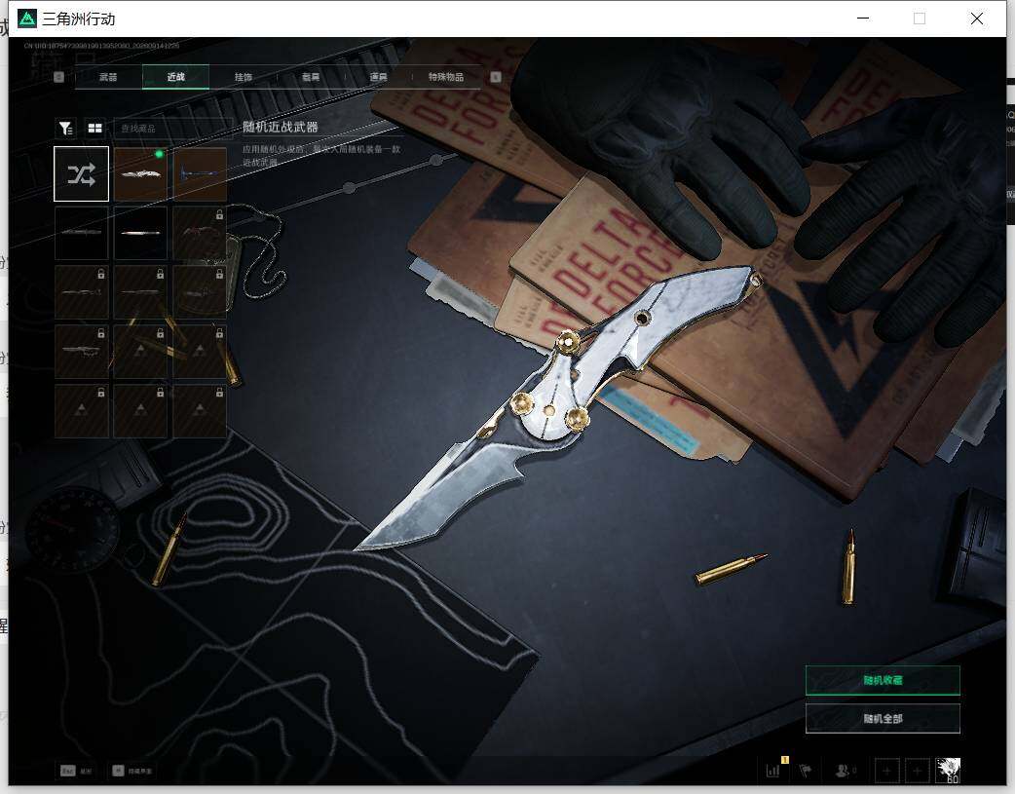Open the 载具 tab
Image resolution: width=1015 pixels, height=794 pixels.
pyautogui.click(x=311, y=77)
